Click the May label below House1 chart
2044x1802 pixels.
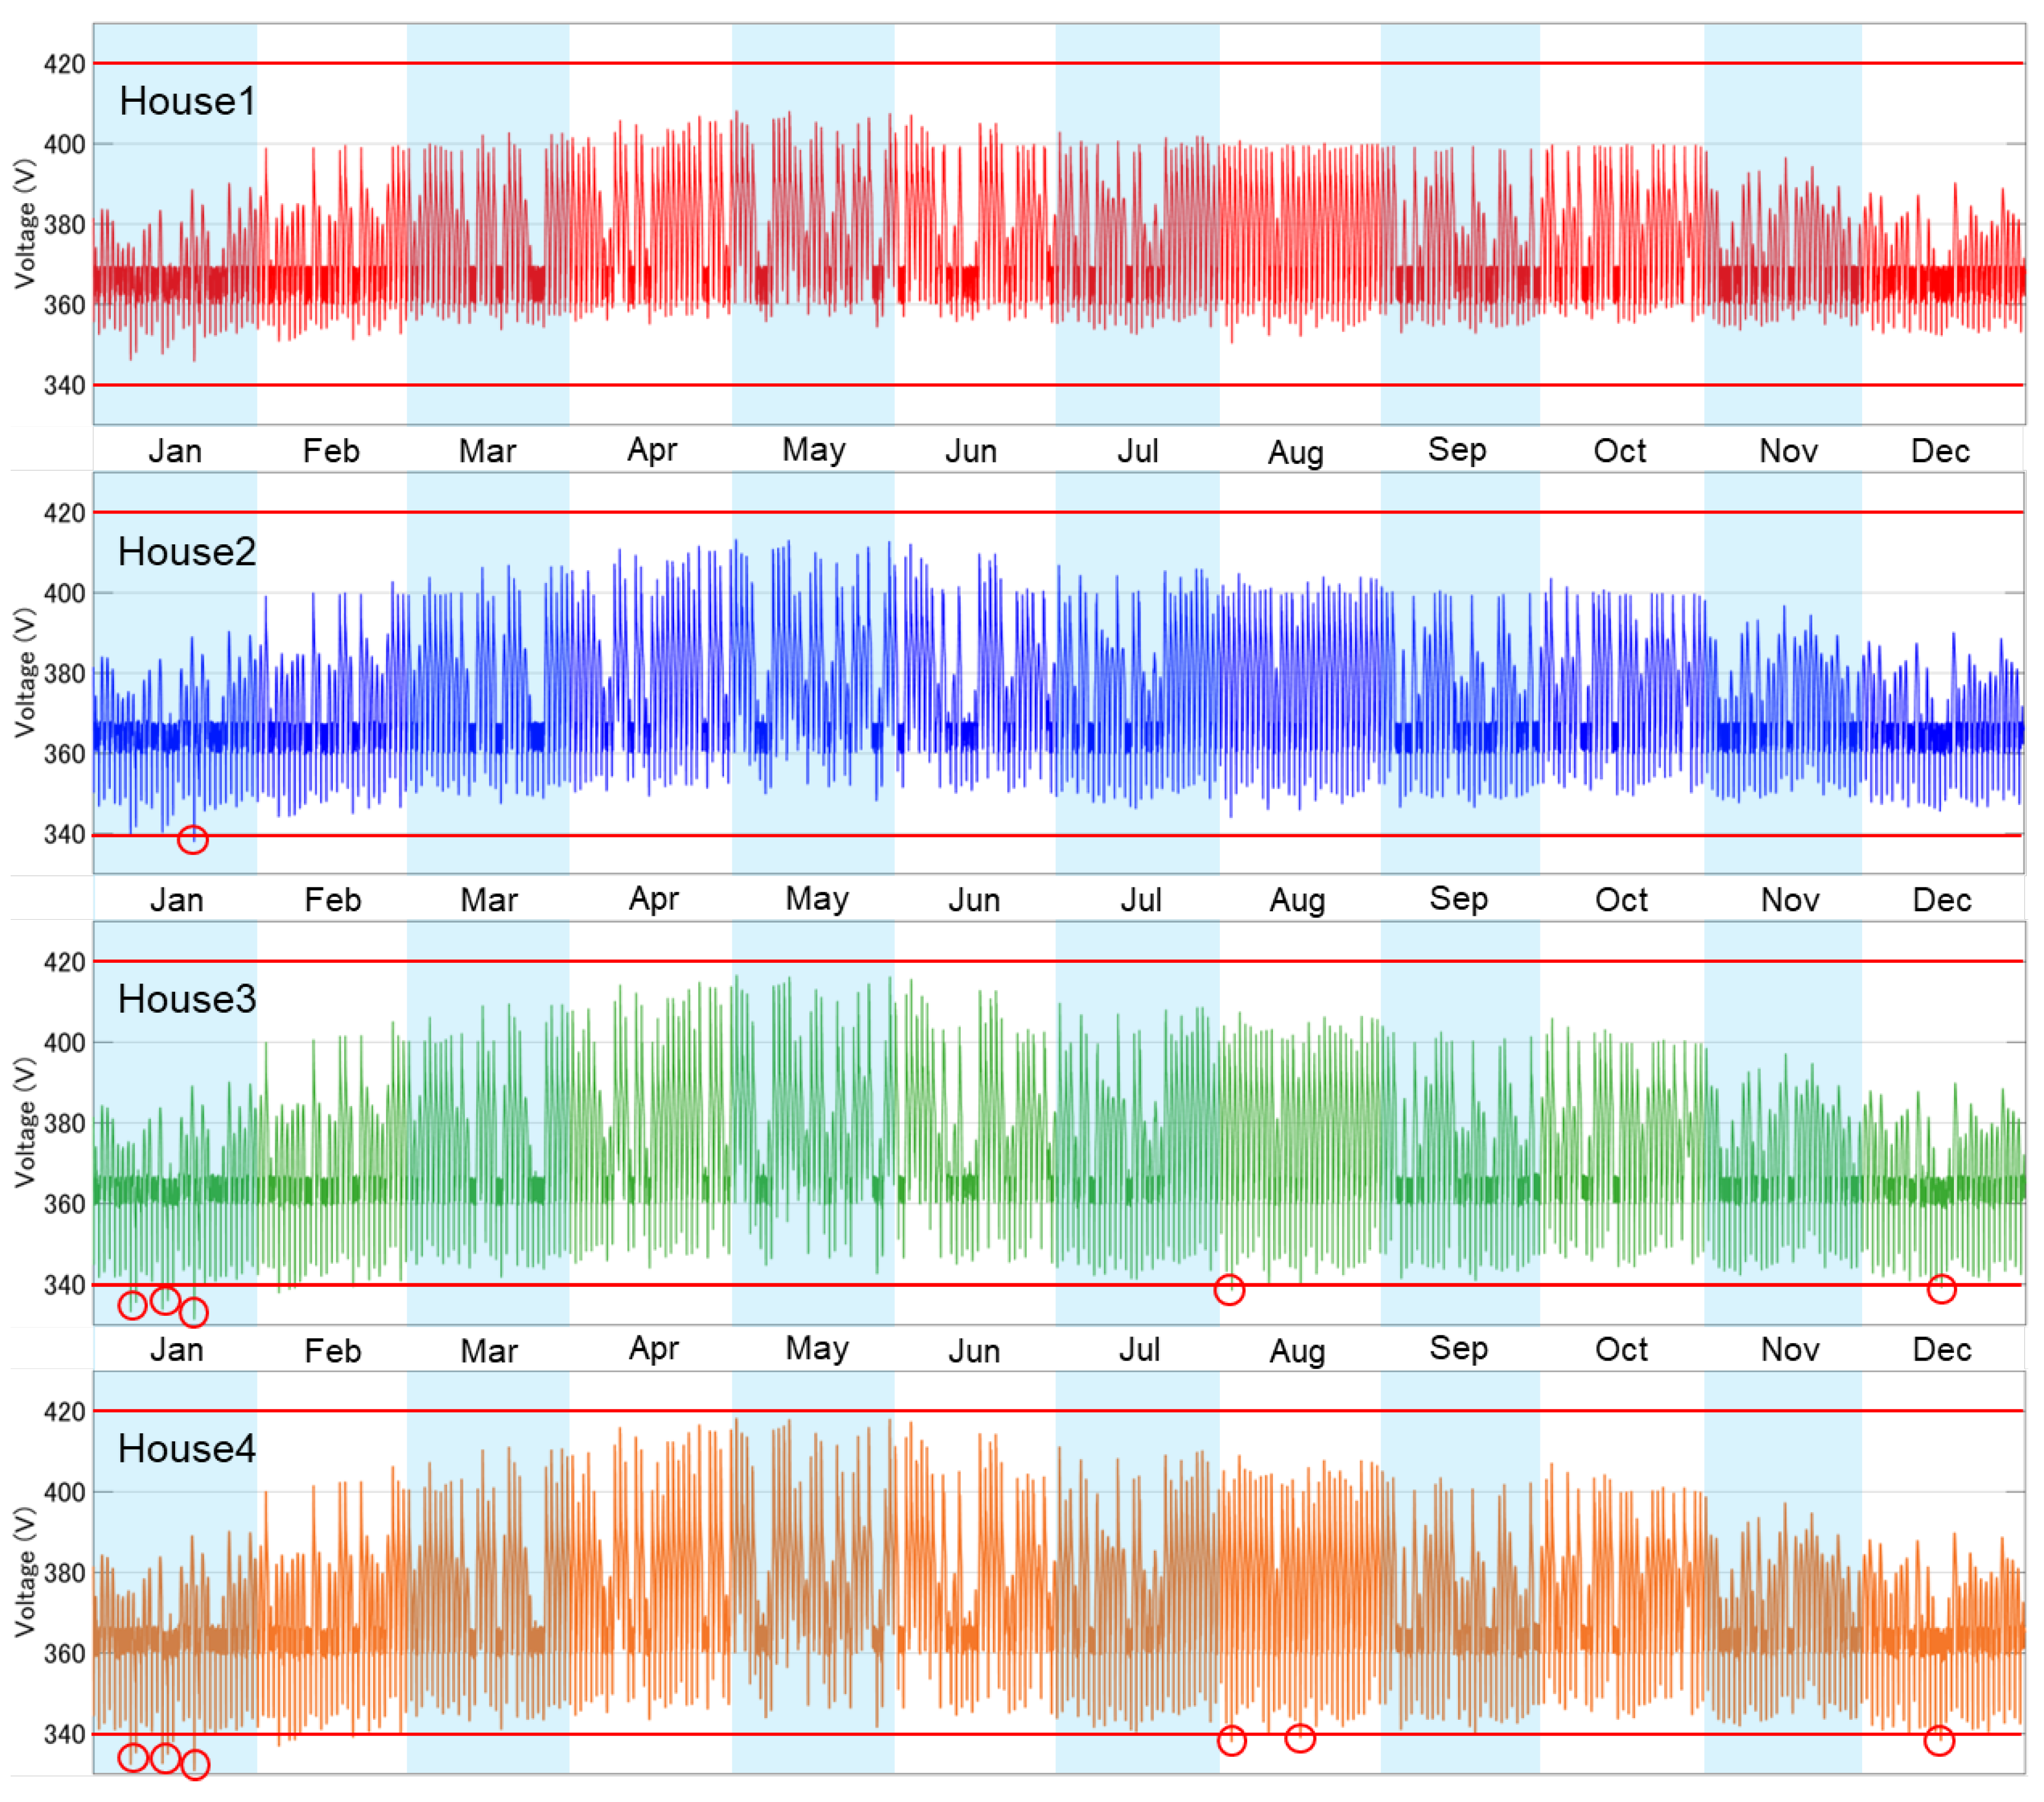click(x=814, y=450)
